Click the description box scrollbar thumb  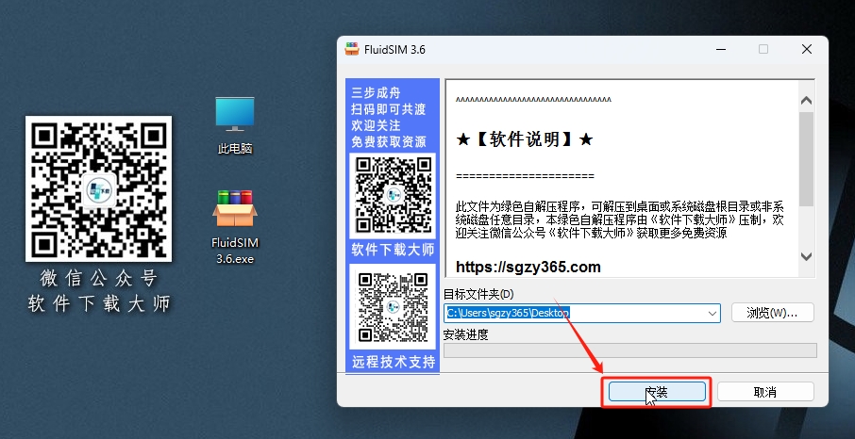click(x=806, y=159)
